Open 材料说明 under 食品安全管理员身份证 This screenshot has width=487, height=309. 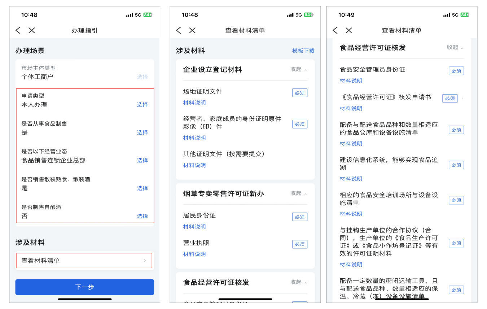pos(351,81)
